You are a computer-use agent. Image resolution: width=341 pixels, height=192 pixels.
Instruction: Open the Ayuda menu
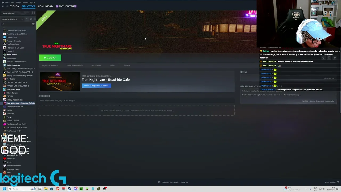[32, 2]
